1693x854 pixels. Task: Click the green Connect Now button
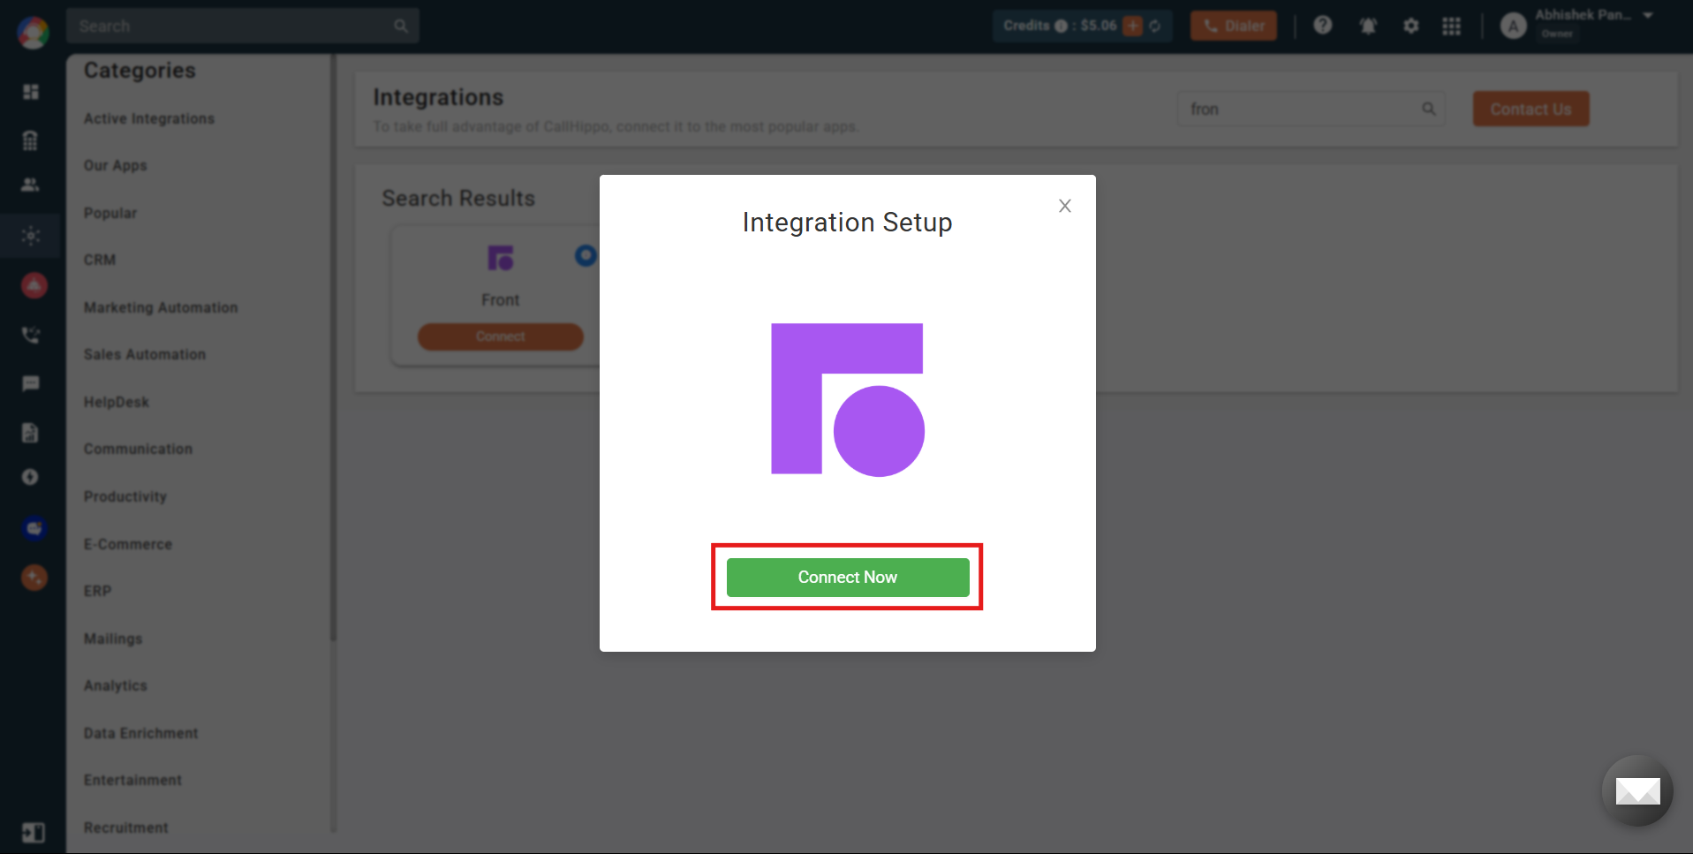tap(847, 577)
